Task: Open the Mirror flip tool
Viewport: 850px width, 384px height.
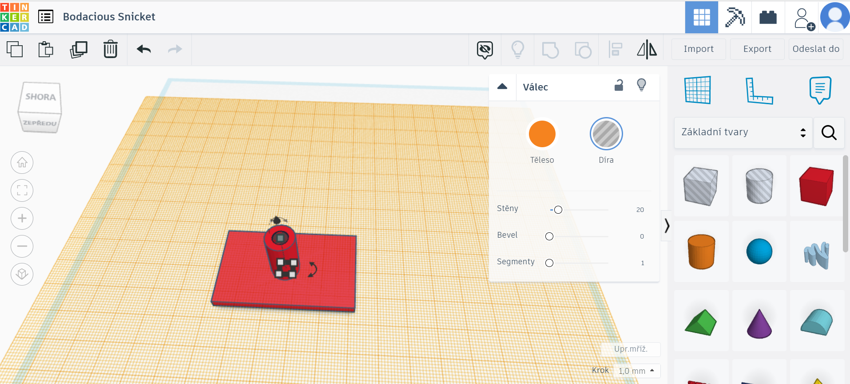Action: (x=647, y=50)
